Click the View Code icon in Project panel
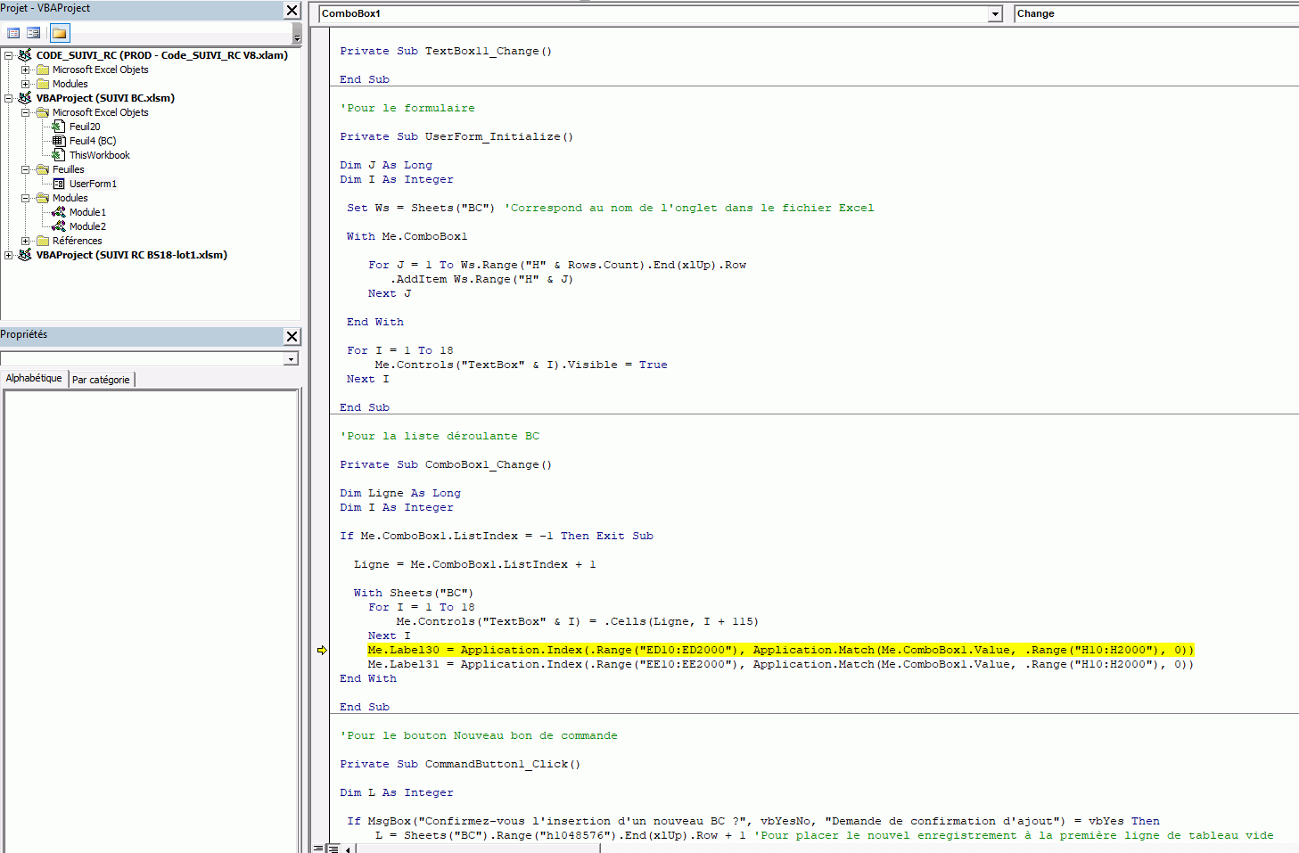1299x853 pixels. click(13, 33)
